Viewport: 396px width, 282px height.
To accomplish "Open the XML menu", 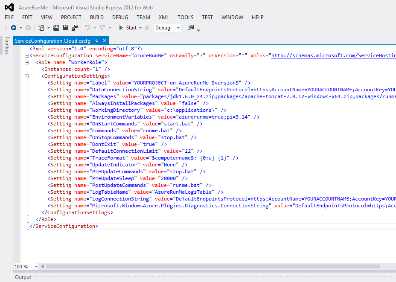I will pyautogui.click(x=164, y=17).
